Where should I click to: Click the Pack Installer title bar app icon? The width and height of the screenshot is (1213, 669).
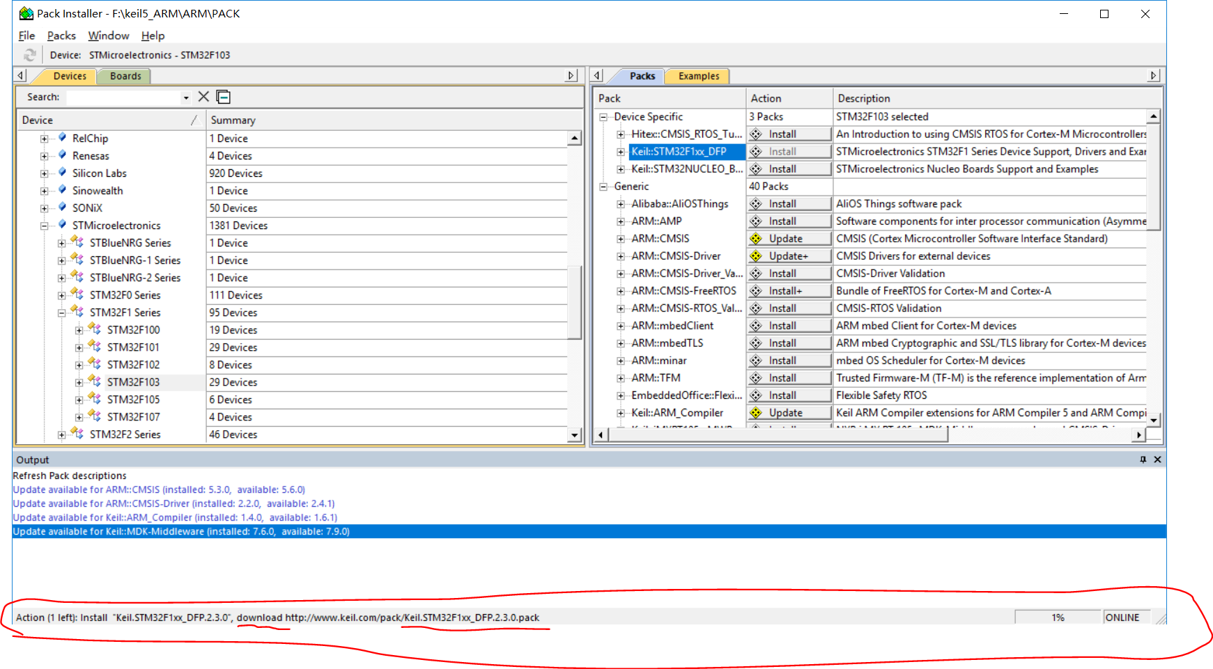click(x=26, y=13)
